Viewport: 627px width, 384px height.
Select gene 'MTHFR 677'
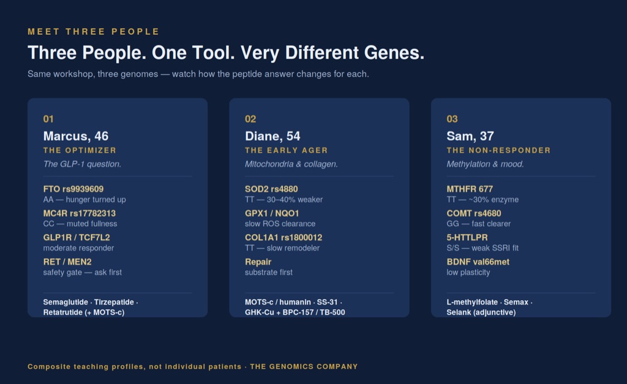pos(470,189)
